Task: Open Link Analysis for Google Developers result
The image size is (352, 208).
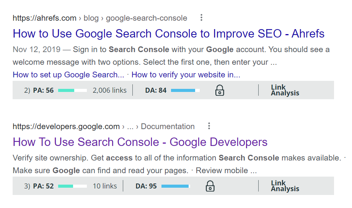Action: point(285,186)
